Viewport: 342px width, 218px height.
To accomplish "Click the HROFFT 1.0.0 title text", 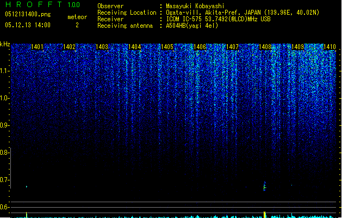I will point(42,4).
